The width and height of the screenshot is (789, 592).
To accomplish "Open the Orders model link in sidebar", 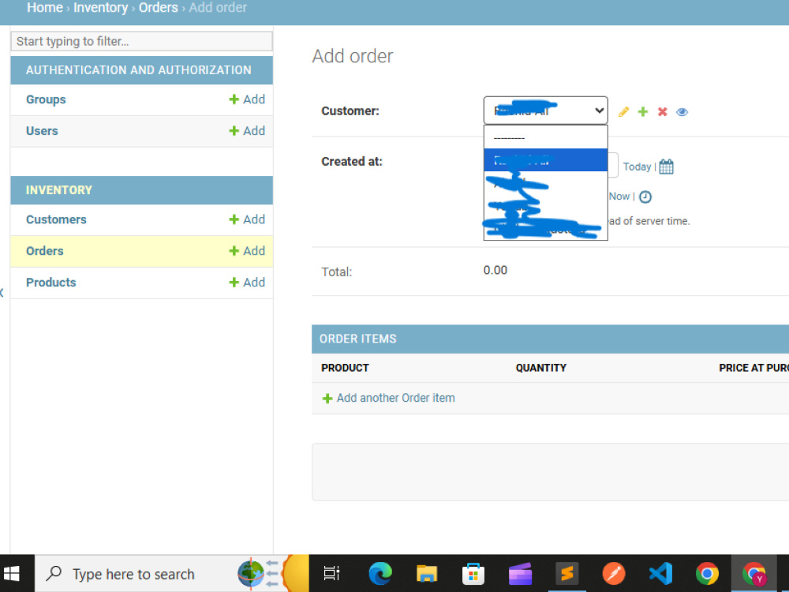I will click(x=45, y=251).
